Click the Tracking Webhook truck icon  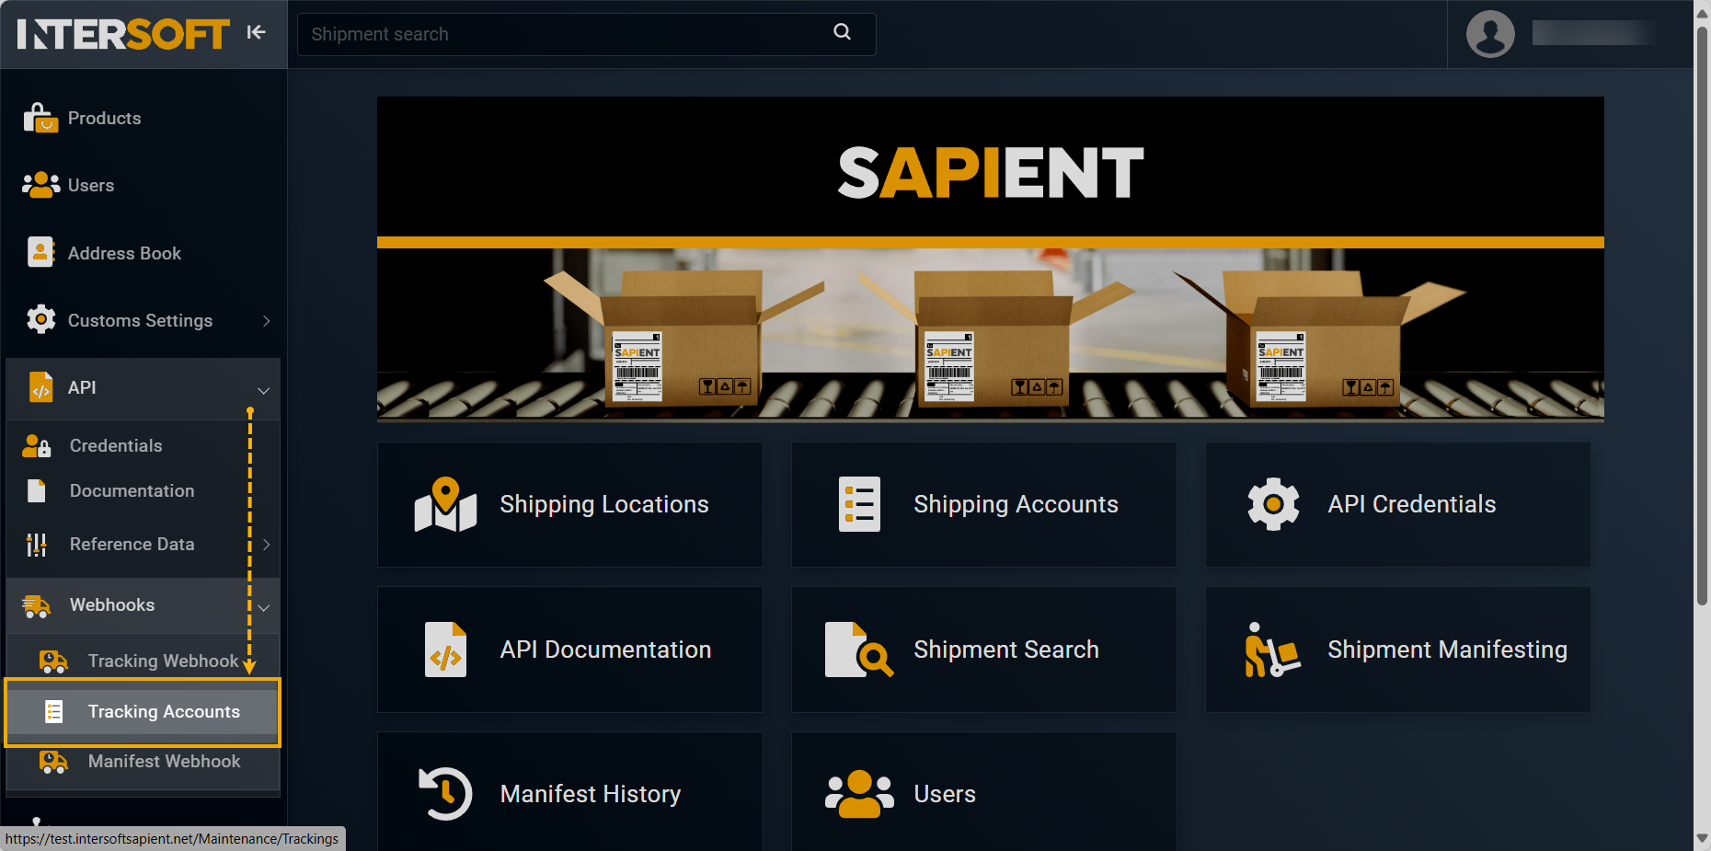pyautogui.click(x=53, y=661)
